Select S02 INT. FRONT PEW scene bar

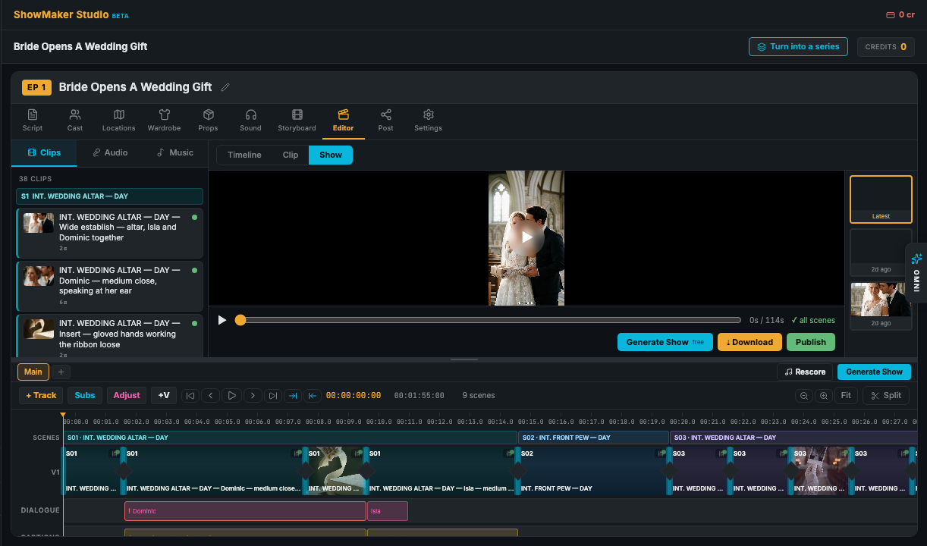pos(593,438)
